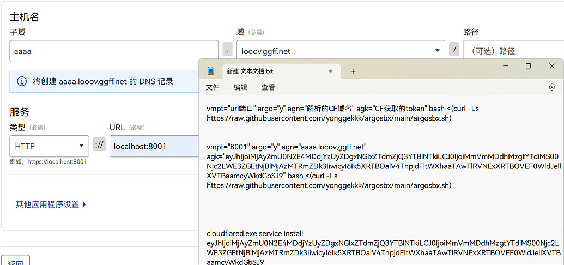Click the 返回 button
The height and width of the screenshot is (265, 564).
coord(15,261)
